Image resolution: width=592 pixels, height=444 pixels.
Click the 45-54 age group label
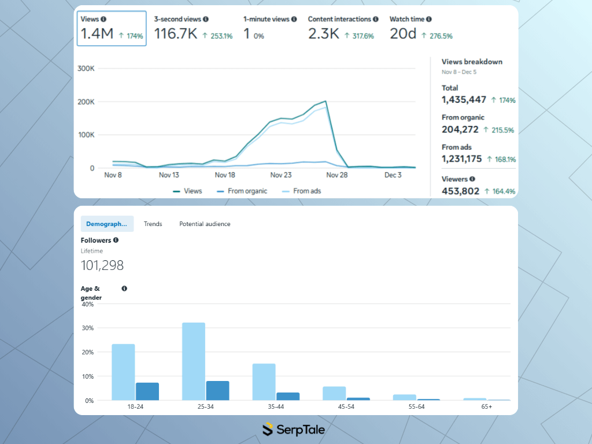pyautogui.click(x=346, y=407)
